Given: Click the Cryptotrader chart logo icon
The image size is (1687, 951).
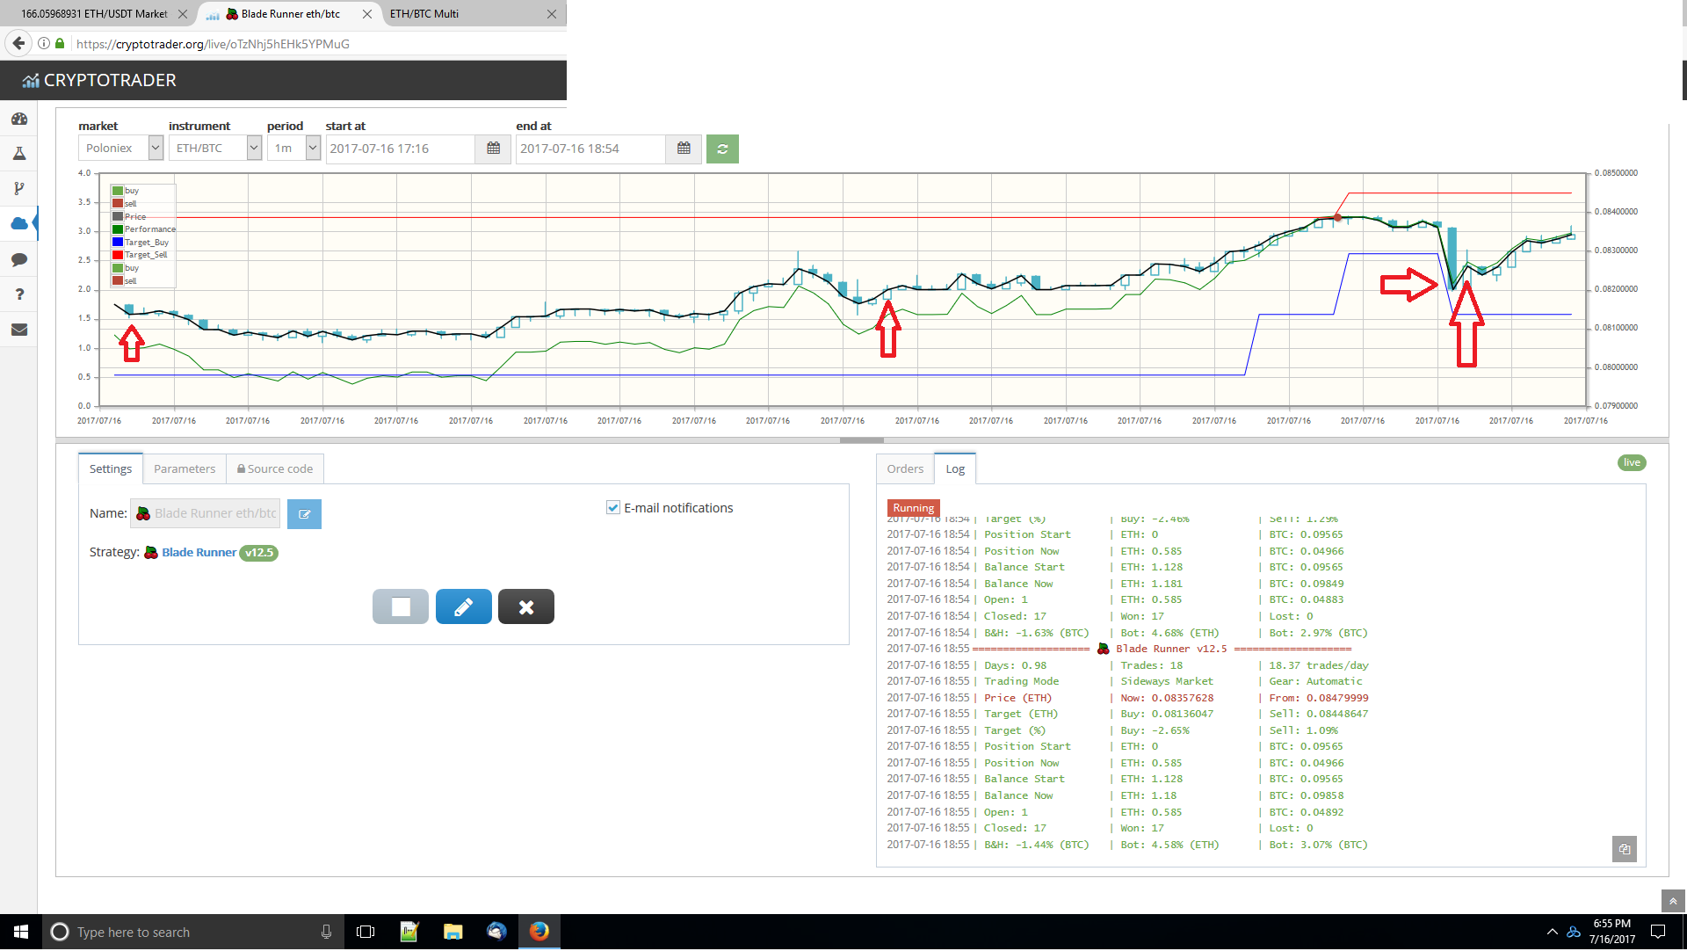Looking at the screenshot, I should pos(31,81).
